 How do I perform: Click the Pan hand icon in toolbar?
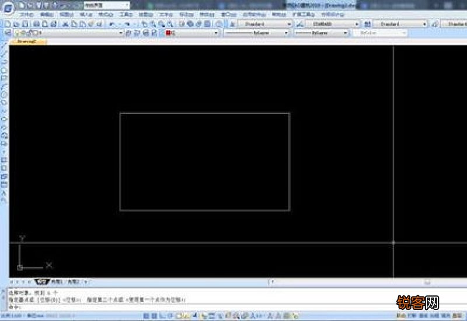(145, 24)
